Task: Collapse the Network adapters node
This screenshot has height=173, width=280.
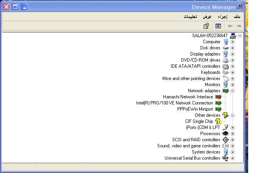Action: [x=232, y=91]
